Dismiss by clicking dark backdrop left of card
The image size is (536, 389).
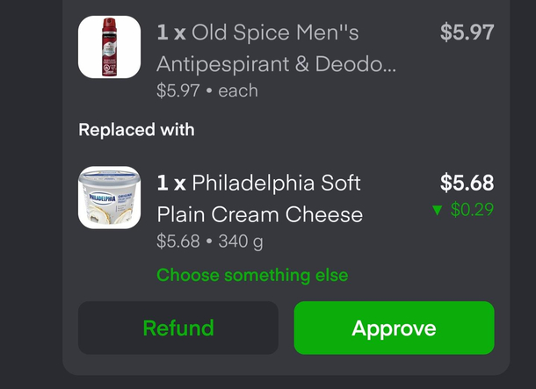(31, 195)
